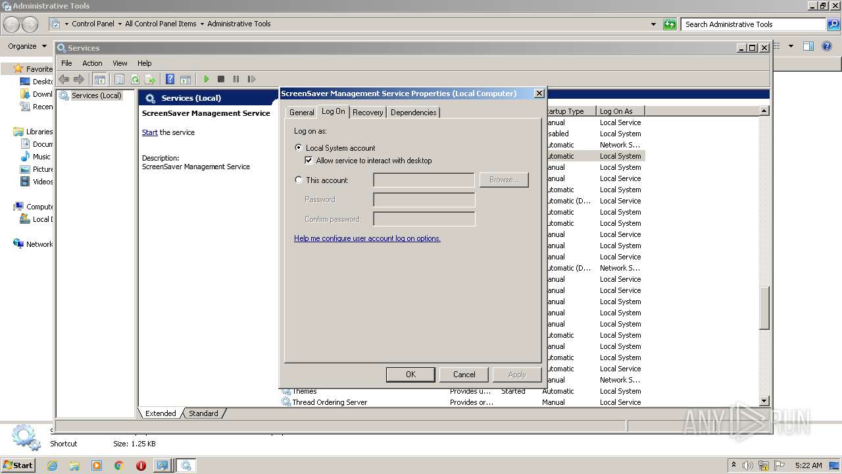Switch to the Services gear taskbar button
Viewport: 842px width, 474px height.
(x=186, y=465)
